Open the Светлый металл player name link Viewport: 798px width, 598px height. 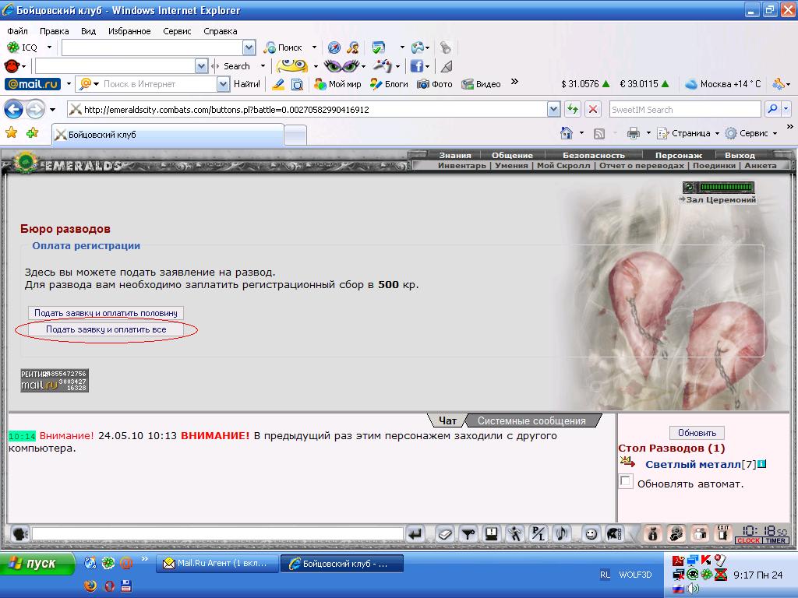click(693, 464)
